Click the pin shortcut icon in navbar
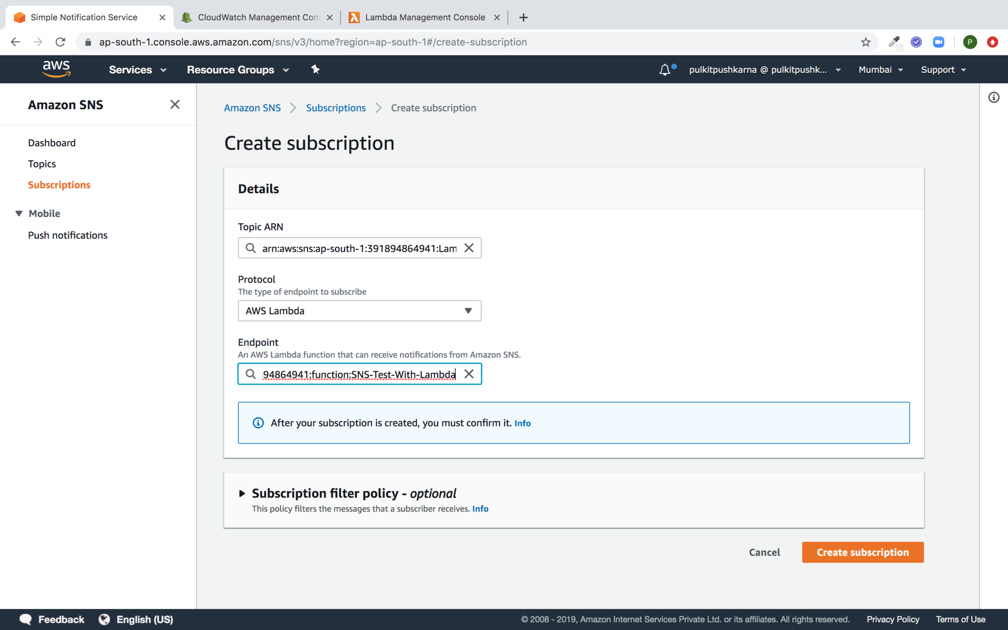The image size is (1008, 630). [x=315, y=70]
